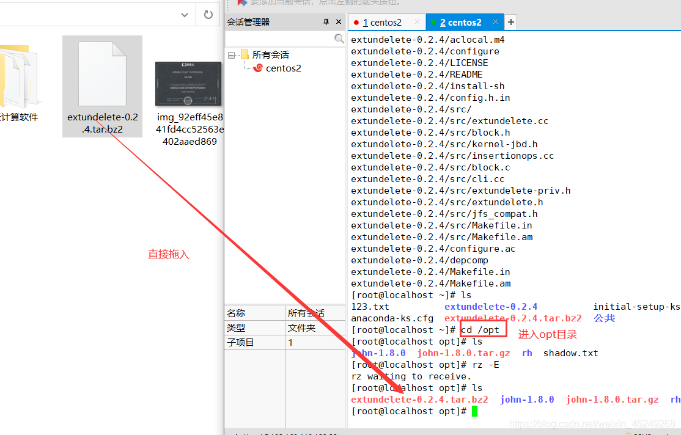Click the 子项目 property row label

point(240,343)
